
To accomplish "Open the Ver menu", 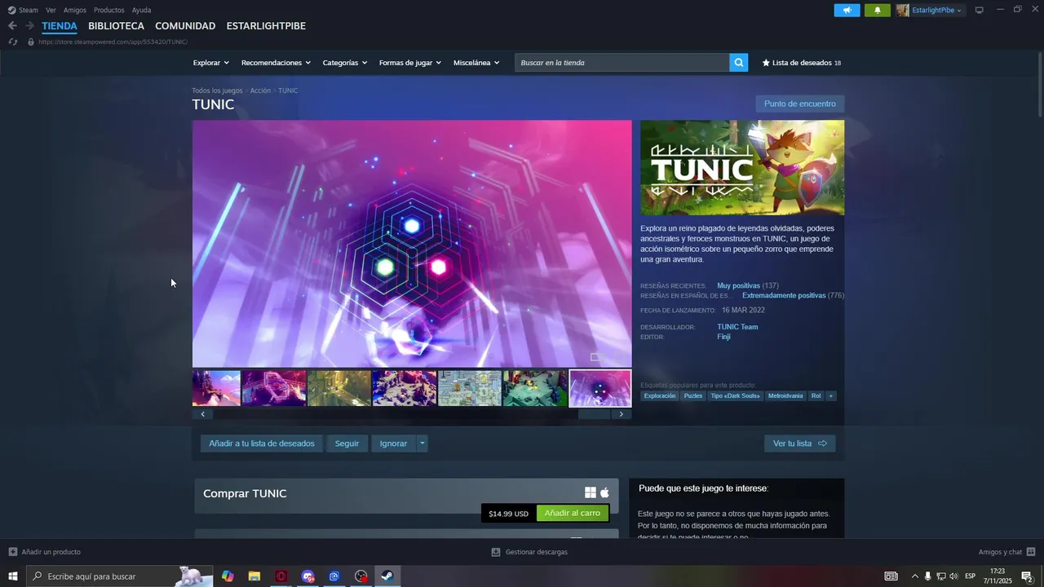I will point(51,10).
